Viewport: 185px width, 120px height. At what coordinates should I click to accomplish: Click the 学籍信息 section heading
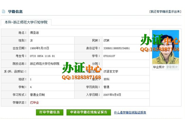[15, 12]
